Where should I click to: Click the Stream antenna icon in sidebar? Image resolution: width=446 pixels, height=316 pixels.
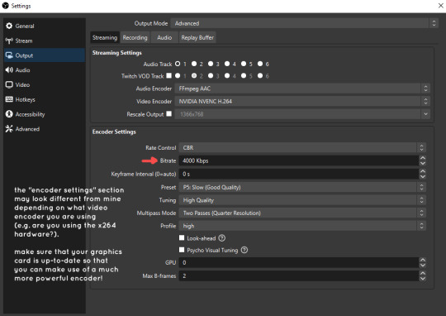tap(9, 41)
